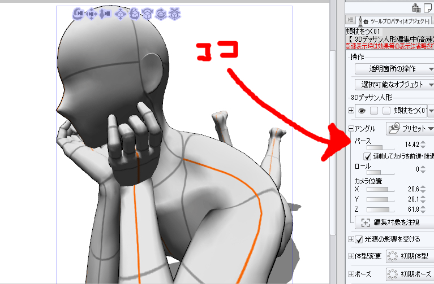Viewport: 434px width, 284px height.
Task: Adjust the ロール slider
Action: (x=380, y=173)
